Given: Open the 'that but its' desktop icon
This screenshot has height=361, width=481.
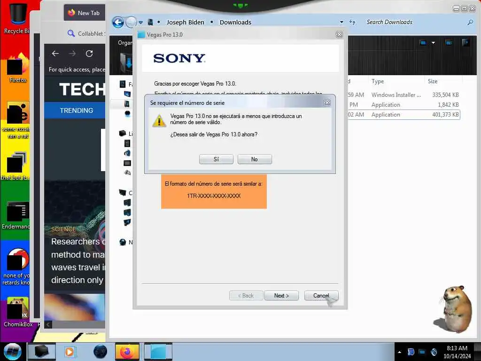Looking at the screenshot, I should pyautogui.click(x=16, y=166).
